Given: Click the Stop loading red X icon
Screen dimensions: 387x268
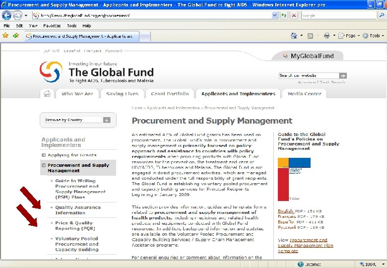Looking at the screenshot, I should (x=294, y=15).
